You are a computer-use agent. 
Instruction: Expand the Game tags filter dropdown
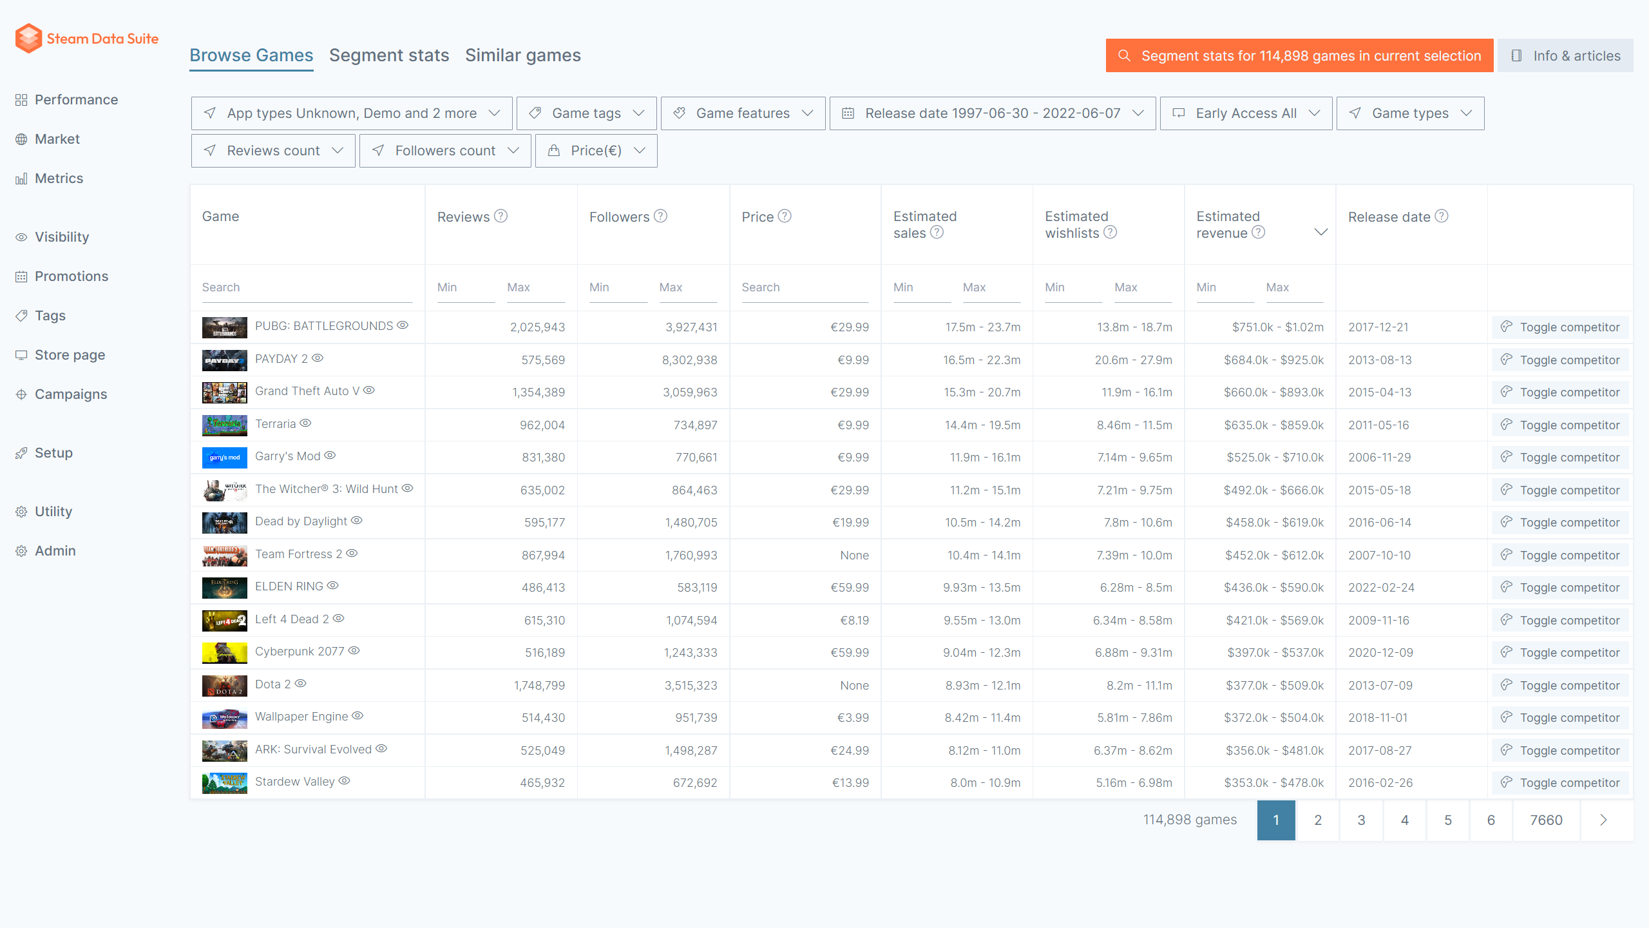[586, 113]
